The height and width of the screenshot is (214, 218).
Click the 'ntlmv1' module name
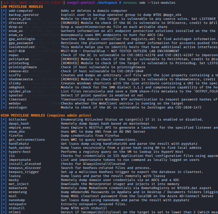(15, 212)
